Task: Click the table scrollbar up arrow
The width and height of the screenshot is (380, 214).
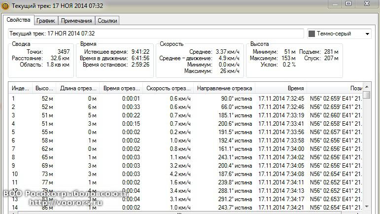Action: [366, 87]
